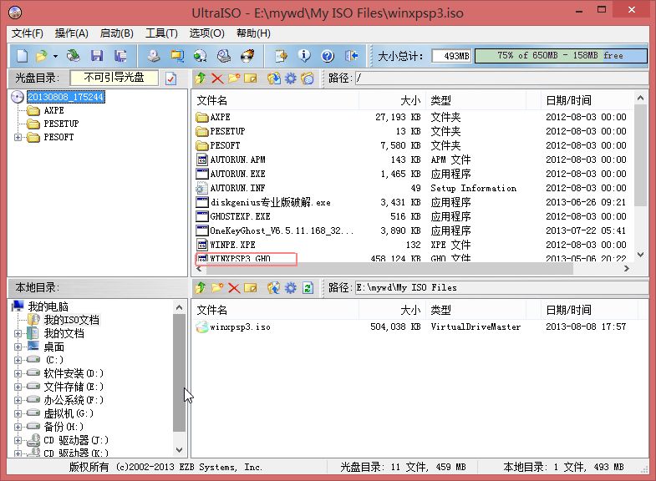Sort local list by 文件名 column header
Screen dimensions: 656x481
coord(277,310)
